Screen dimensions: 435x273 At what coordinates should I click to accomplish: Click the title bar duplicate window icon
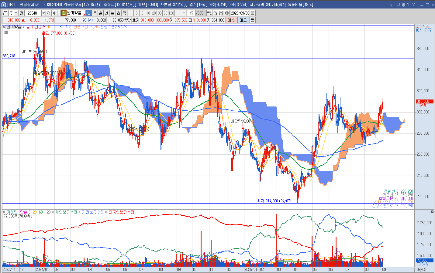click(398, 5)
